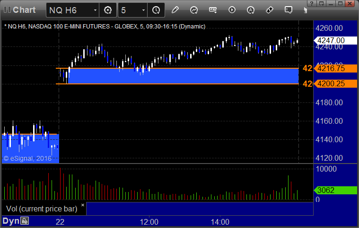
Task: Click the 4260.00 price axis label
Action: click(329, 28)
